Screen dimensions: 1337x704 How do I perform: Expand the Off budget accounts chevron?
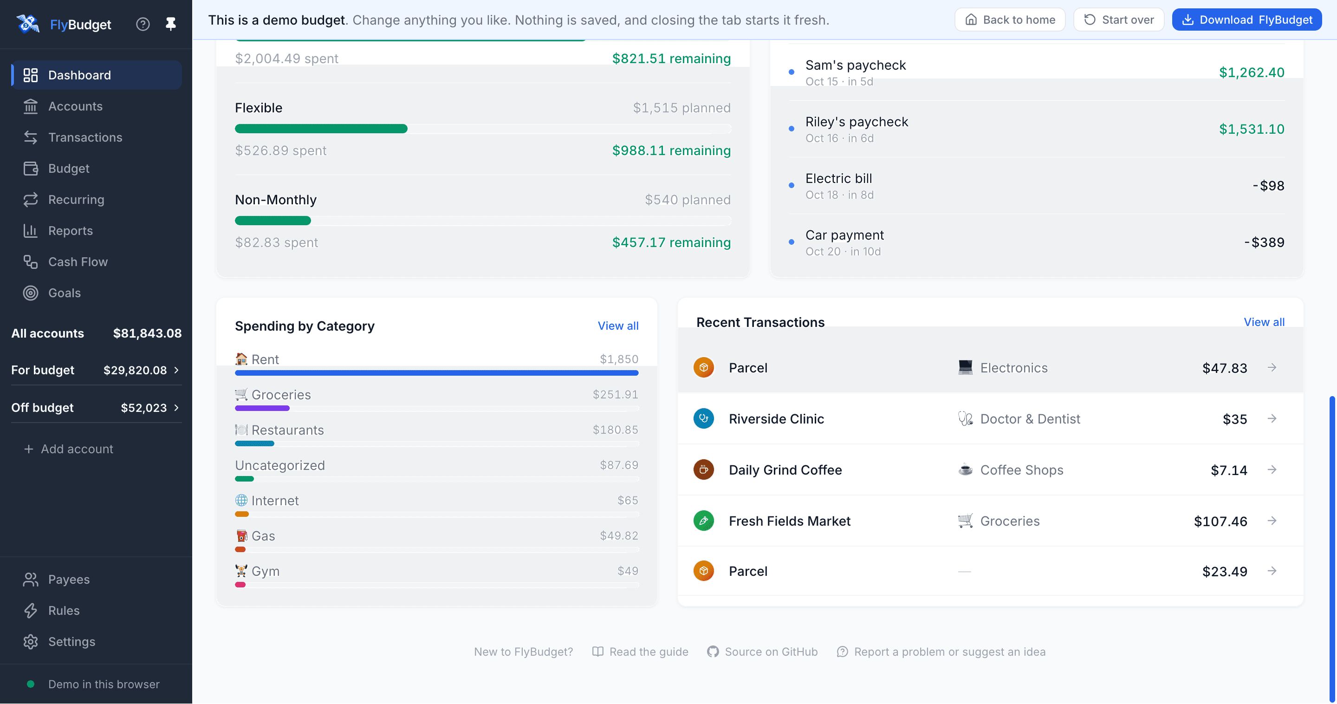(176, 408)
